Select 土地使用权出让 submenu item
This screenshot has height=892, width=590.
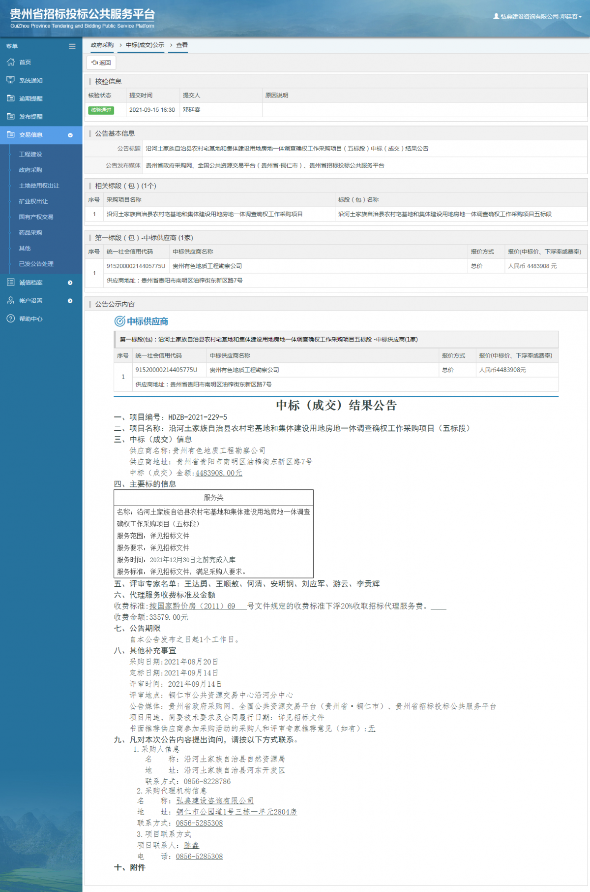(x=39, y=186)
